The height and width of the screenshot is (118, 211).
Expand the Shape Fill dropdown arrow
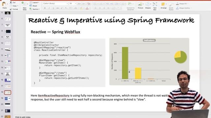pos(188,4)
